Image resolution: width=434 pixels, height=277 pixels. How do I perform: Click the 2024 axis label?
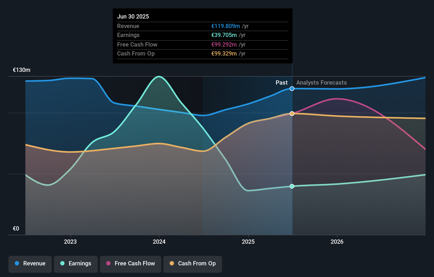[159, 241]
